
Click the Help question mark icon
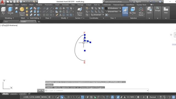coord(160,2)
